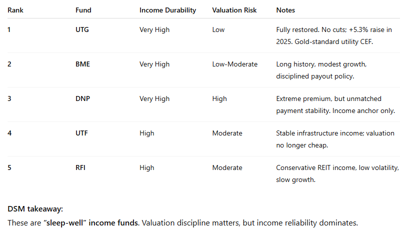This screenshot has width=416, height=234.
Task: Click the UTG fund name
Action: (82, 30)
